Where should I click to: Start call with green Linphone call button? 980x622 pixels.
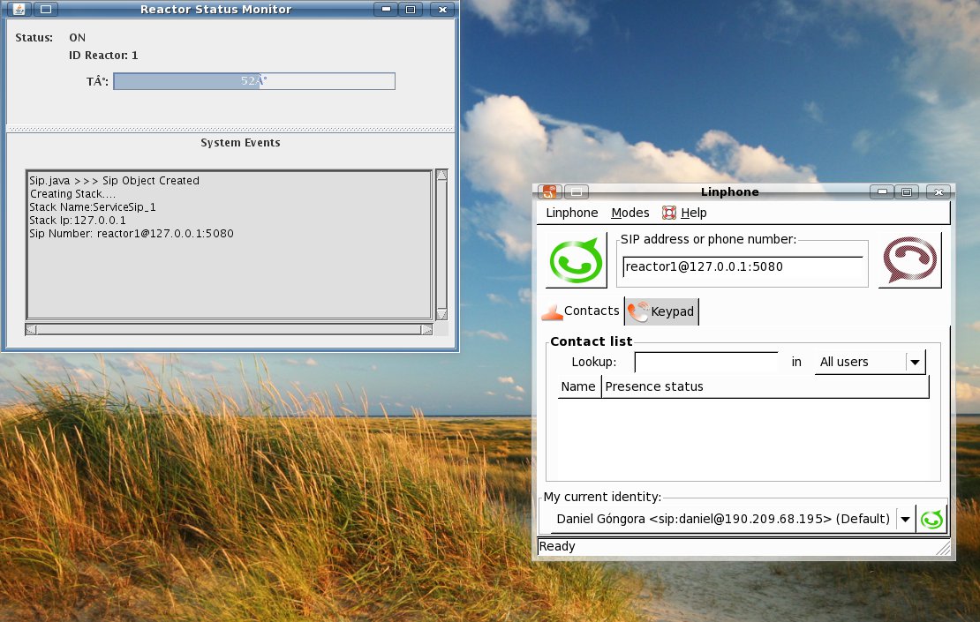click(x=576, y=260)
